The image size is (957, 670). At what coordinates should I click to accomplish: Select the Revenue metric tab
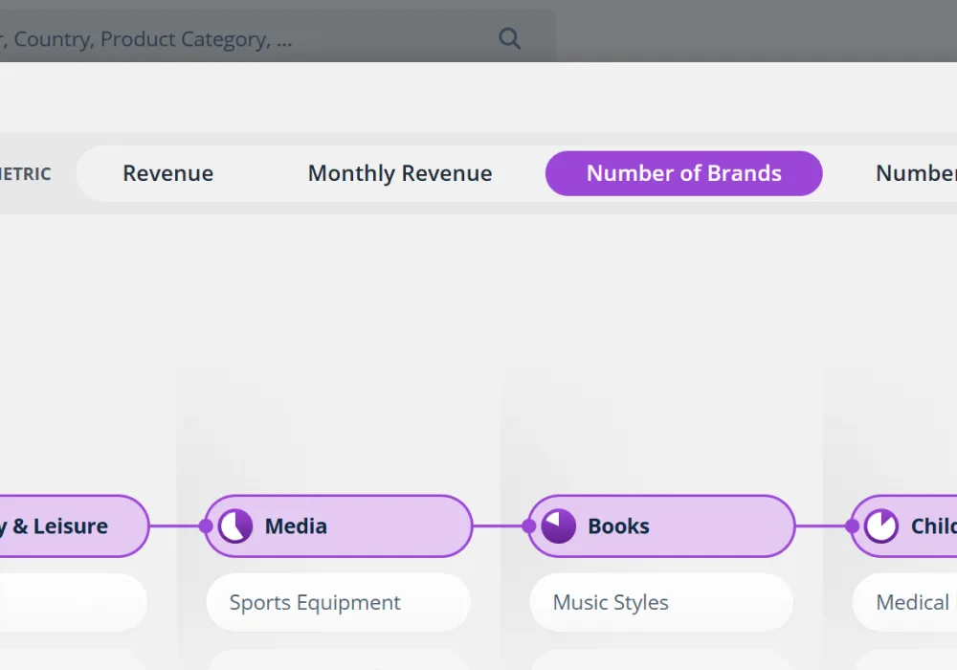point(168,173)
